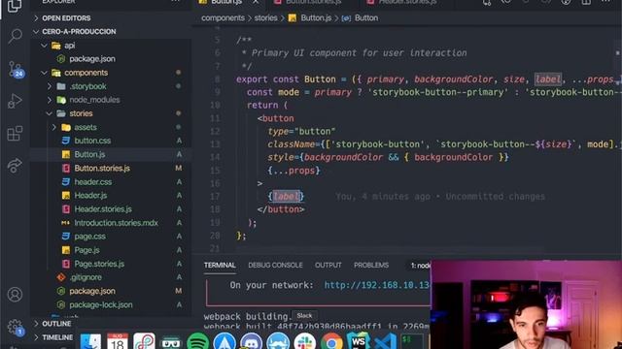This screenshot has width=622, height=349.
Task: Click the webcam video overlay
Action: point(526,304)
